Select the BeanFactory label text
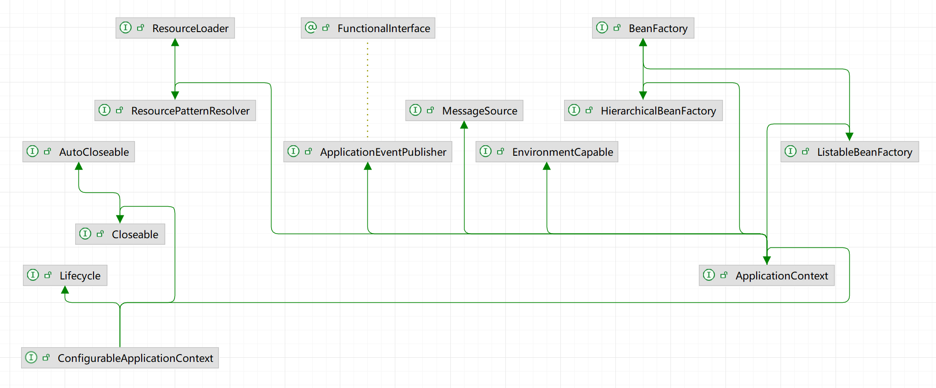The width and height of the screenshot is (936, 388). (658, 28)
